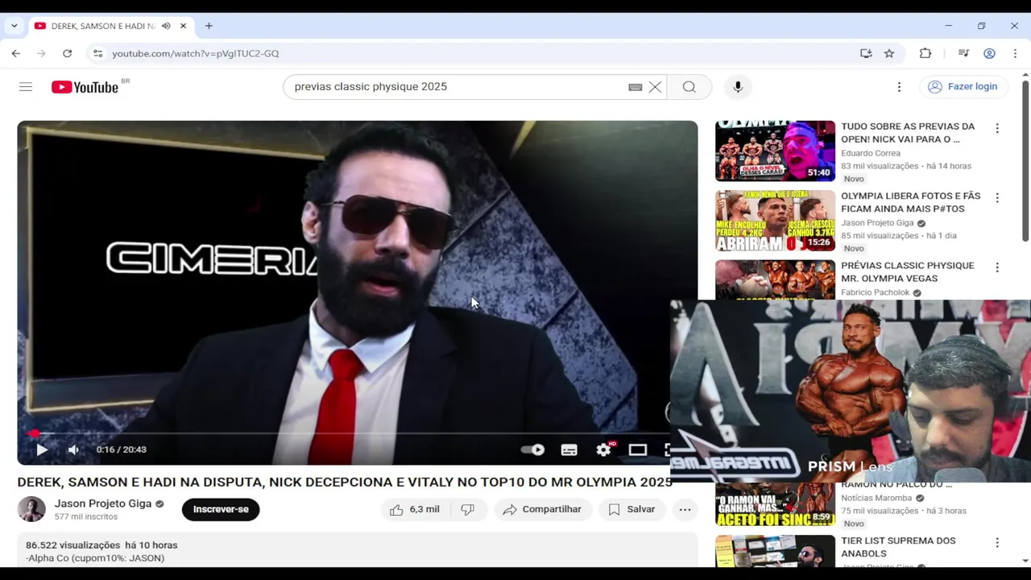Reload the page
This screenshot has width=1031, height=580.
coord(68,53)
